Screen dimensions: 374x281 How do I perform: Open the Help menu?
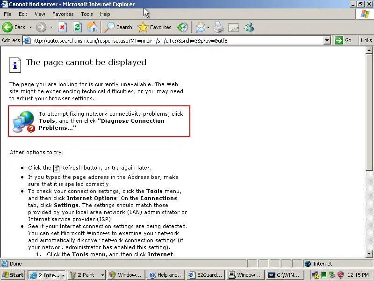[x=105, y=14]
